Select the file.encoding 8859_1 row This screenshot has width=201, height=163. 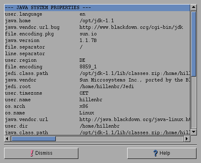[97, 67]
